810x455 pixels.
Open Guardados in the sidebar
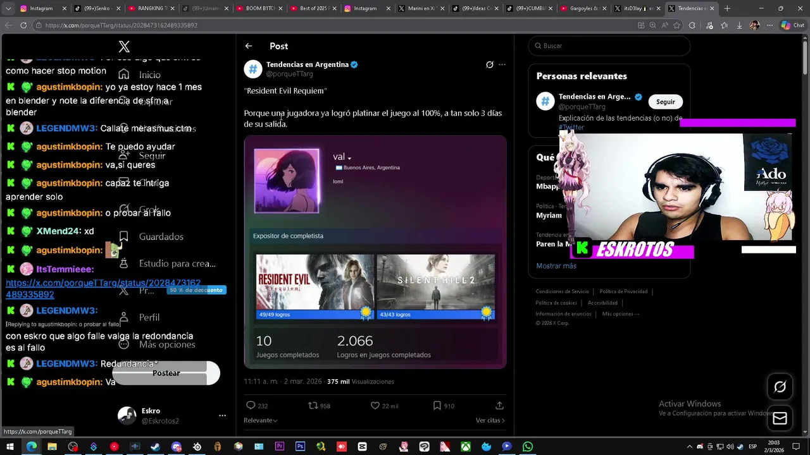(151, 236)
